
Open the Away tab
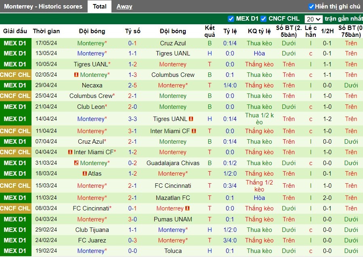(124, 6)
